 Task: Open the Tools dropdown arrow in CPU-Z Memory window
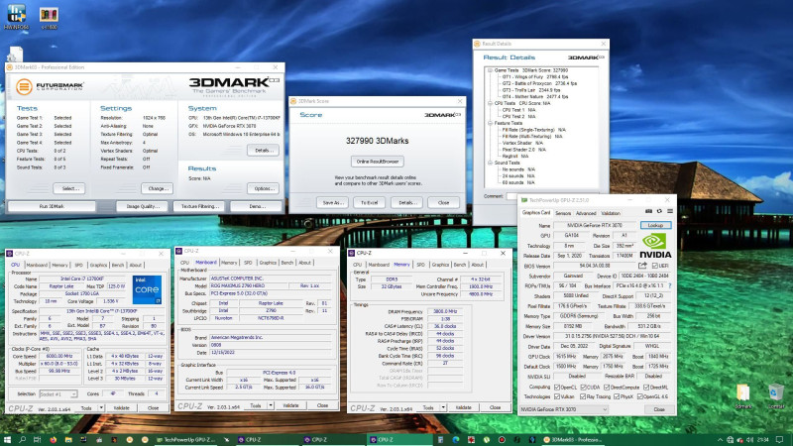coord(443,407)
